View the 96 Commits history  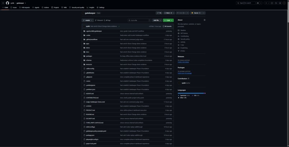pyautogui.click(x=167, y=26)
